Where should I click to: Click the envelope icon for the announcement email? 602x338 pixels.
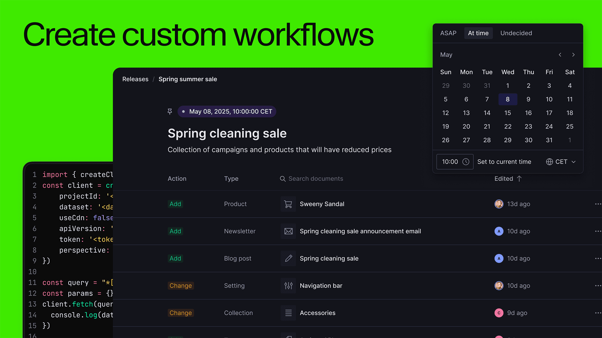pos(288,231)
